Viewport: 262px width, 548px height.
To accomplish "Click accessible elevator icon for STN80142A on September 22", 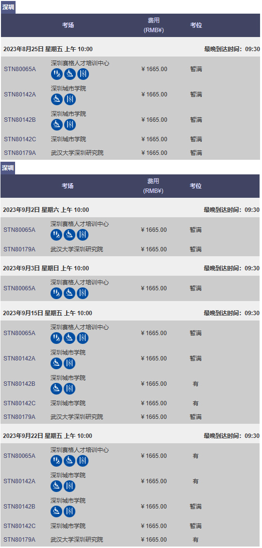I will (x=70, y=486).
